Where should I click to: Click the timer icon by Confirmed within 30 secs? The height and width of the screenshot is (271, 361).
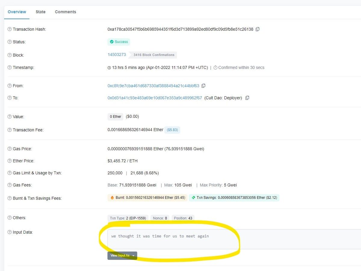tap(215, 68)
